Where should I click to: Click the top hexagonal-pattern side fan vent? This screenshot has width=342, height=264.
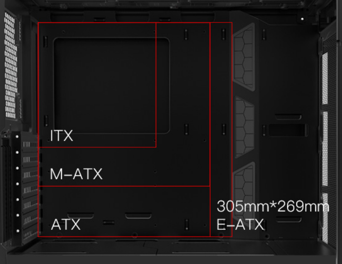point(244,57)
